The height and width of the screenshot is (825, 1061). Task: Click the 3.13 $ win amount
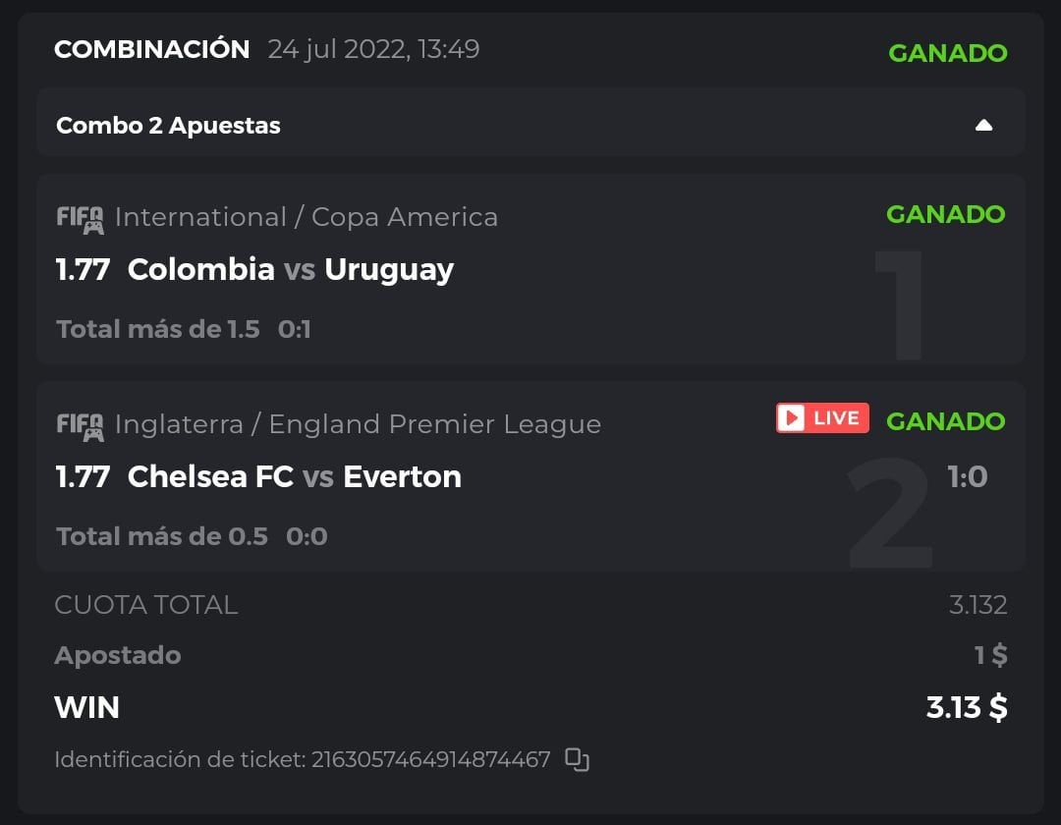967,707
